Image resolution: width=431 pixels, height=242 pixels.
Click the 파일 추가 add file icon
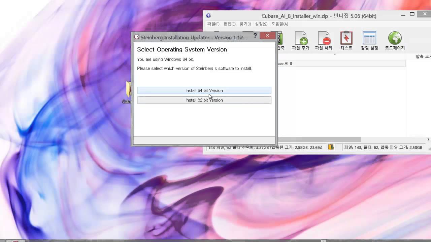pos(301,41)
